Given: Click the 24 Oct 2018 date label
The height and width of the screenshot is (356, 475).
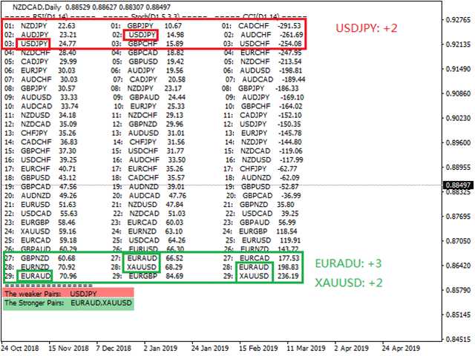Looking at the screenshot, I should pos(20,349).
